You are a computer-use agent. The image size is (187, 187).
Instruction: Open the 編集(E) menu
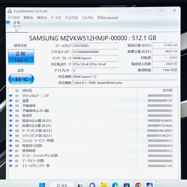pyautogui.click(x=28, y=18)
